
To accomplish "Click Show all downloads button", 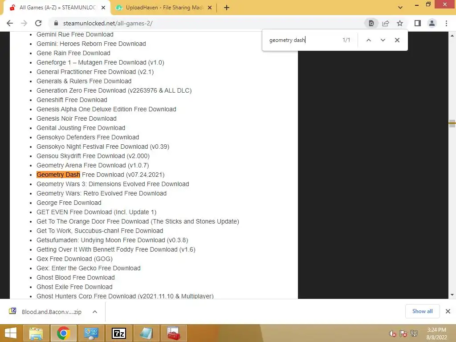I will 422,311.
